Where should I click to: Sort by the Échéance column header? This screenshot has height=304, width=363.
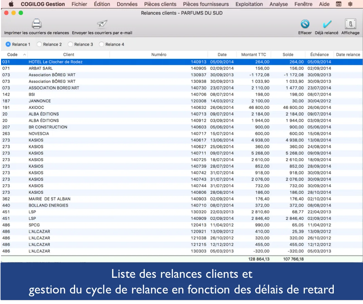[319, 55]
